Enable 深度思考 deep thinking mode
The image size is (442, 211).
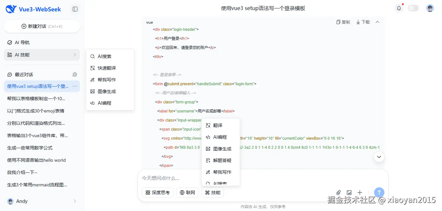157,192
